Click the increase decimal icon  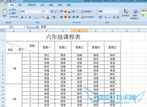(x=114, y=17)
